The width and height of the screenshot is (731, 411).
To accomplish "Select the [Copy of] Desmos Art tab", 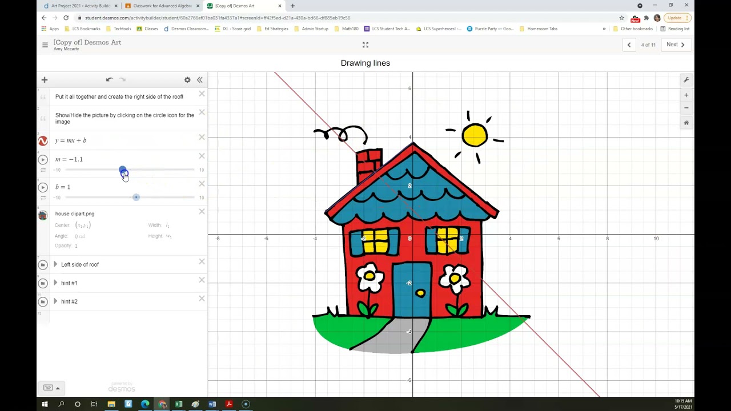I will coord(244,6).
